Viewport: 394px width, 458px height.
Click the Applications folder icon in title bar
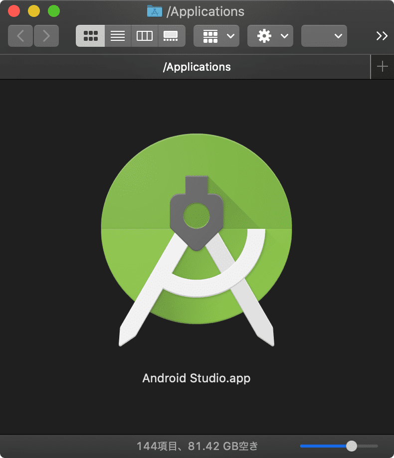pyautogui.click(x=154, y=11)
